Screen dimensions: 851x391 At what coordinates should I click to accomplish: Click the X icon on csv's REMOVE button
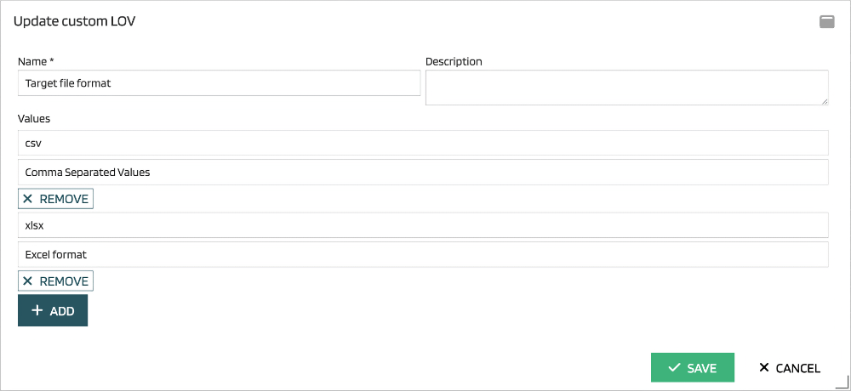(x=28, y=199)
